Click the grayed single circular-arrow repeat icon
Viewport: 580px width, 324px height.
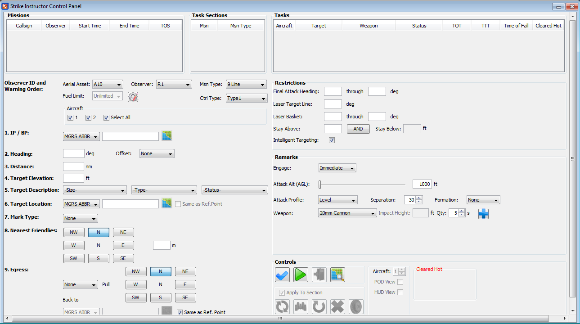pos(319,307)
